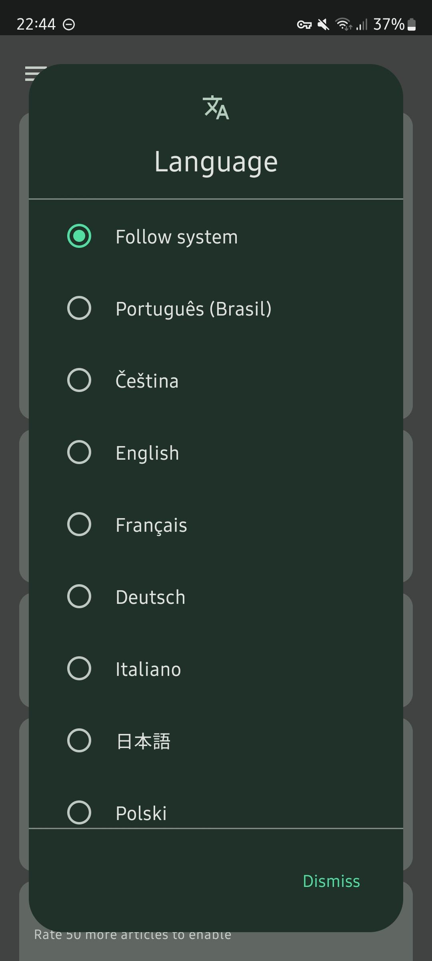Screen dimensions: 432x961
Task: Tap the do-not-disturb status icon
Action: 69,25
